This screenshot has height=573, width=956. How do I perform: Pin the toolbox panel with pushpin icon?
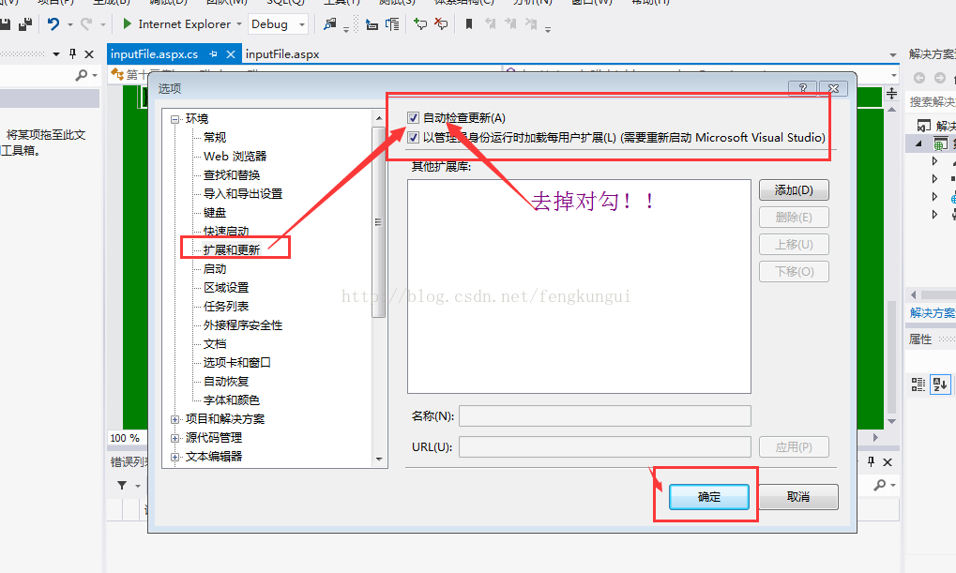(x=72, y=53)
